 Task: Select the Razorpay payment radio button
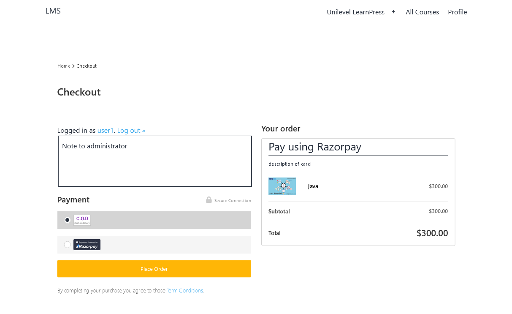tap(68, 245)
